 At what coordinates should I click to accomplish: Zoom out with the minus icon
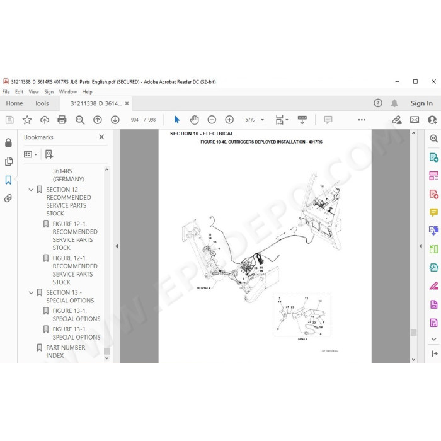point(212,120)
